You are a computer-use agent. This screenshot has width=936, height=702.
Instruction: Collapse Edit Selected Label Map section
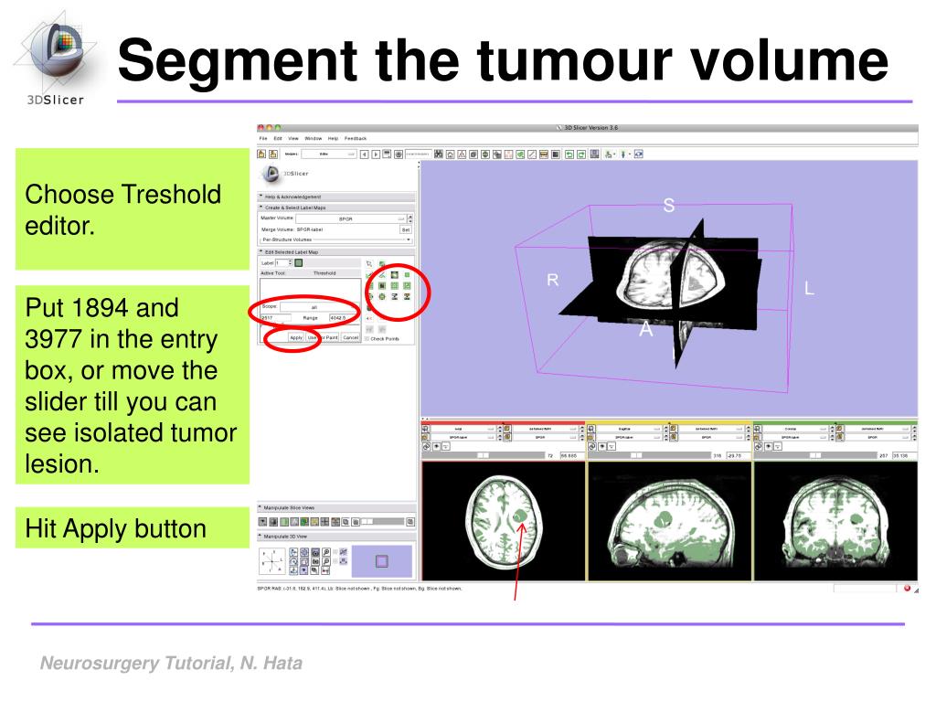point(336,252)
